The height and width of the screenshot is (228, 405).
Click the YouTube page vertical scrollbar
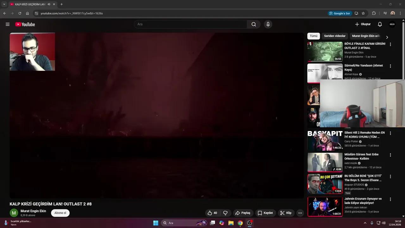click(403, 51)
